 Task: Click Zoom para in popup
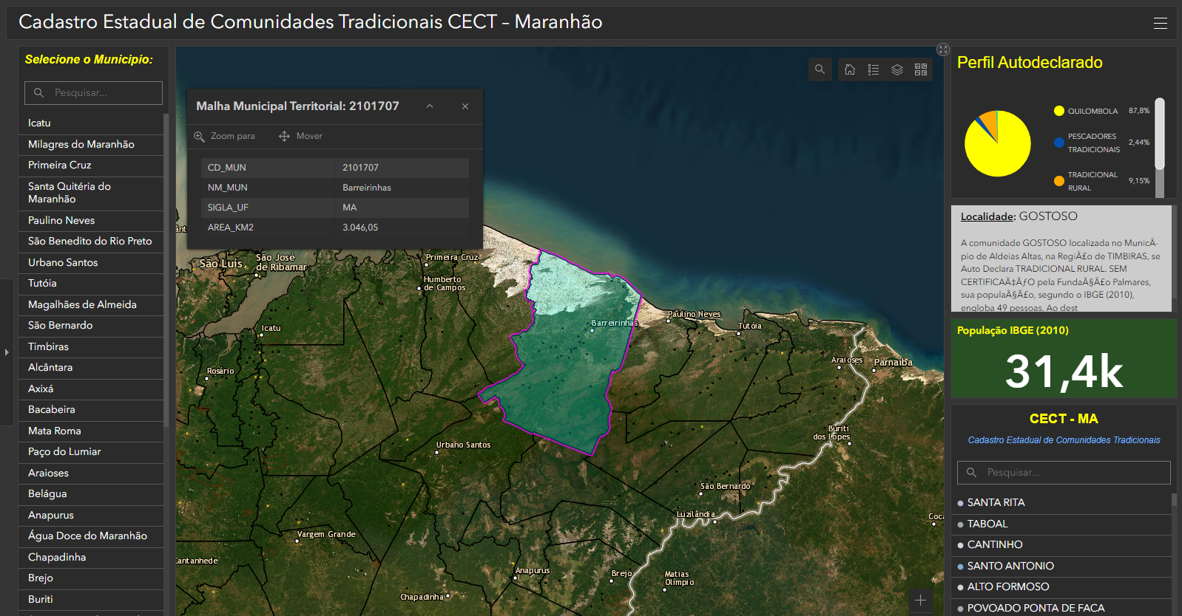tap(224, 136)
